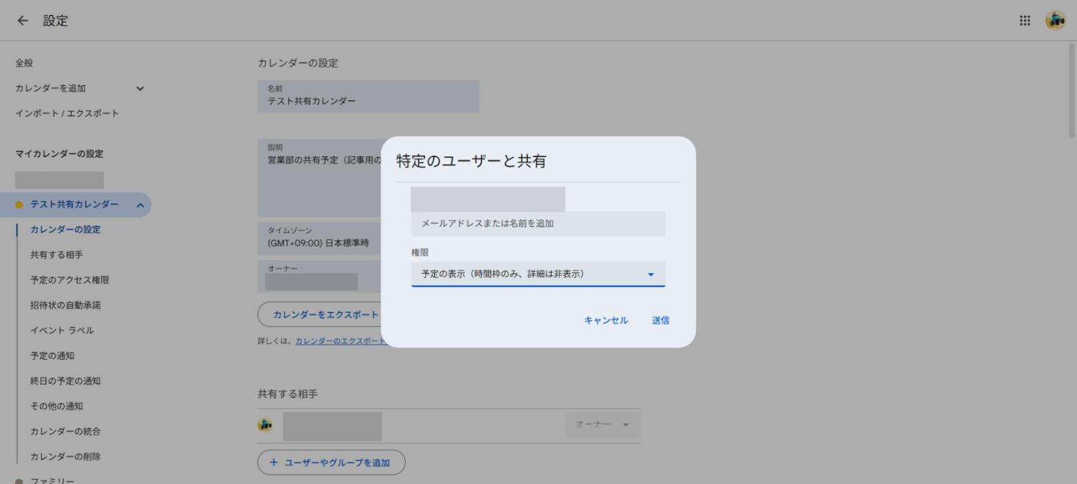This screenshot has width=1077, height=484.
Task: Select インポート / エクスポート in the sidebar
Action: click(x=67, y=113)
